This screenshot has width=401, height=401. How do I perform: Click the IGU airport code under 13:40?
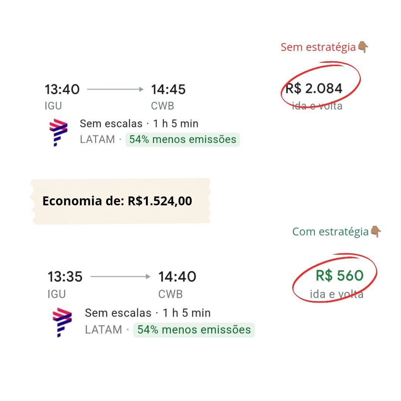point(53,106)
